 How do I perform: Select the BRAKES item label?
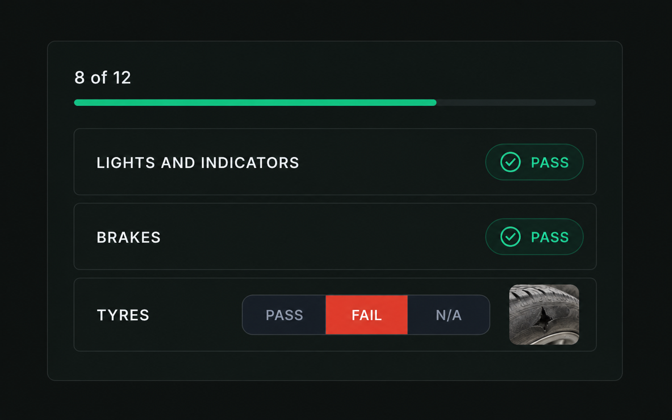click(x=129, y=238)
